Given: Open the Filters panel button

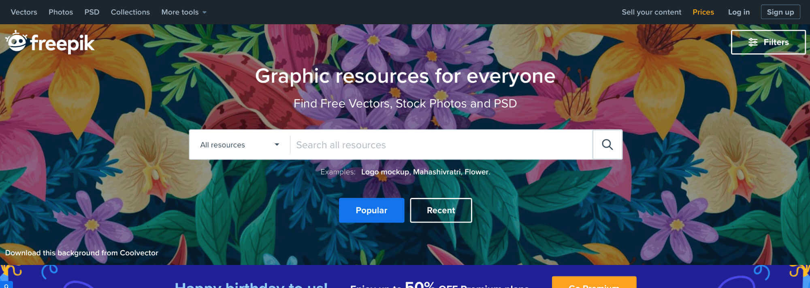Looking at the screenshot, I should [x=768, y=42].
